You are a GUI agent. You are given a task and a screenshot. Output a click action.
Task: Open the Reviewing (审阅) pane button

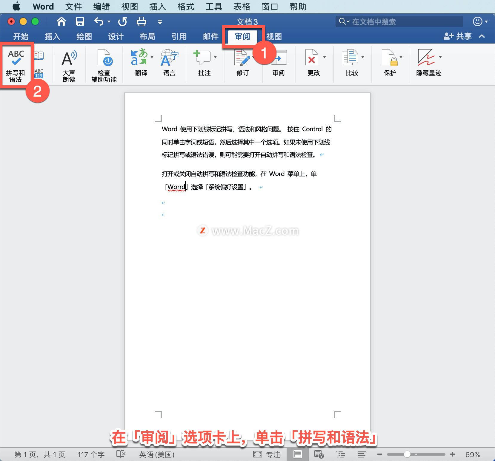click(x=279, y=63)
